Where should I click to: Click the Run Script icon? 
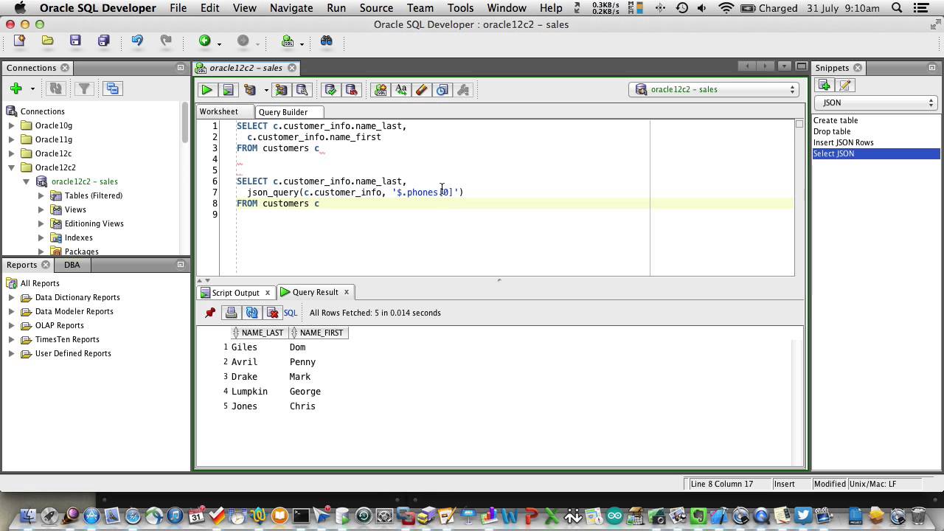(x=228, y=90)
